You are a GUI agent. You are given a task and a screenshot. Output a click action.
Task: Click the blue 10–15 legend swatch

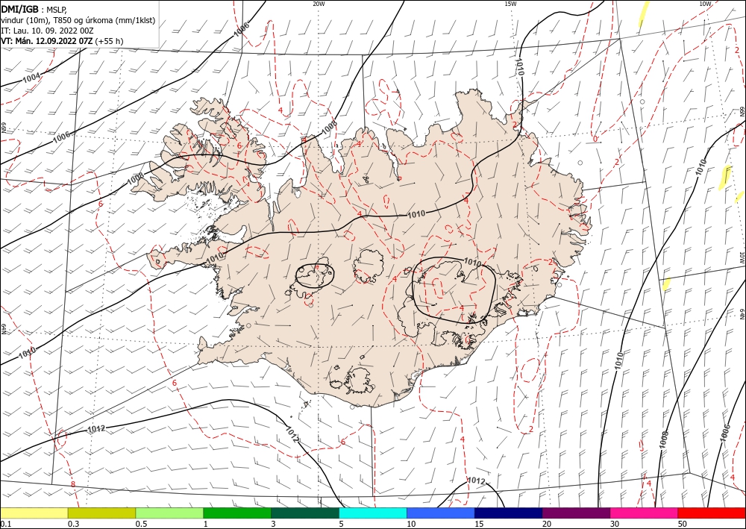coord(441,513)
